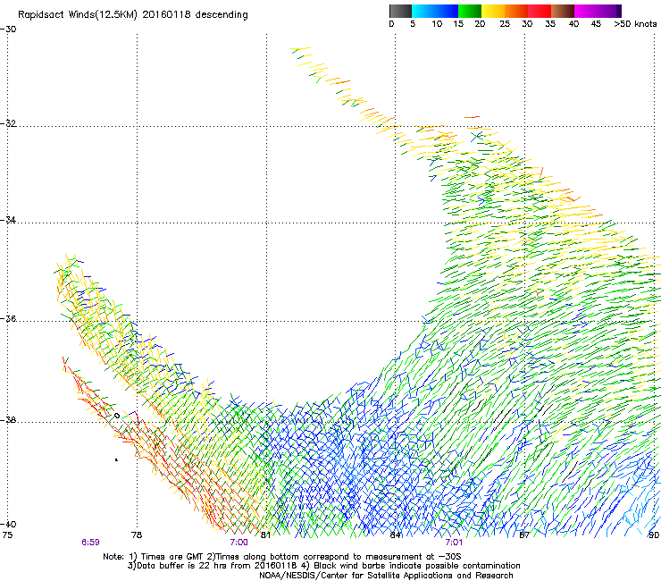Click the -32 latitude axis label

pyautogui.click(x=8, y=123)
